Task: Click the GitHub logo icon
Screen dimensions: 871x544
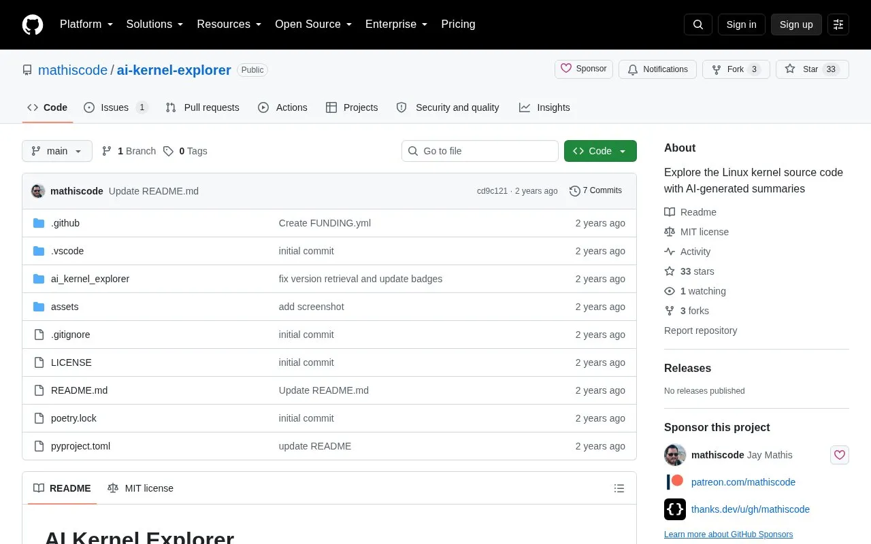Action: tap(33, 24)
